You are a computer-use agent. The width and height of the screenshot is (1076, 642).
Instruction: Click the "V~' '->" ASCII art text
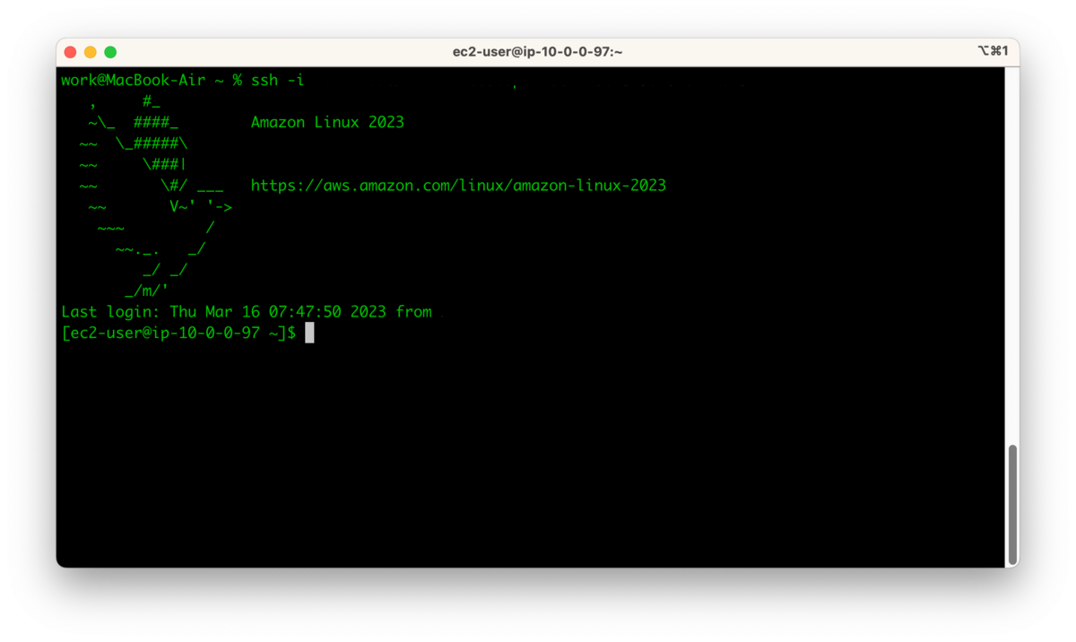(202, 206)
